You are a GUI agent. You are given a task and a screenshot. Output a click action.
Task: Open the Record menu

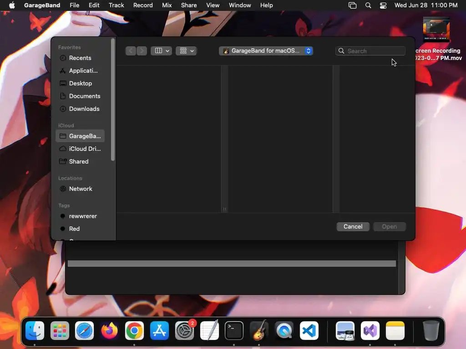[143, 5]
